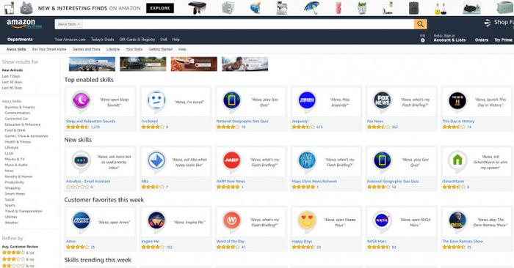Open the Jeopardy skill icon
Viewport: 514px width, 268px height.
[x=307, y=100]
